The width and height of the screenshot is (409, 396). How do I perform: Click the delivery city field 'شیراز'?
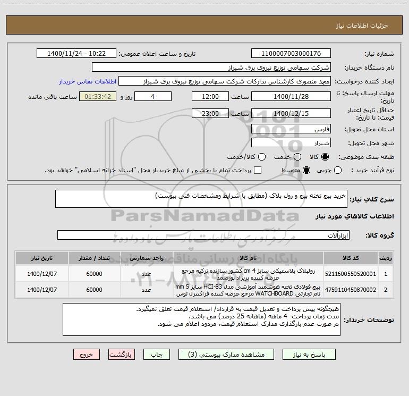[x=291, y=143]
